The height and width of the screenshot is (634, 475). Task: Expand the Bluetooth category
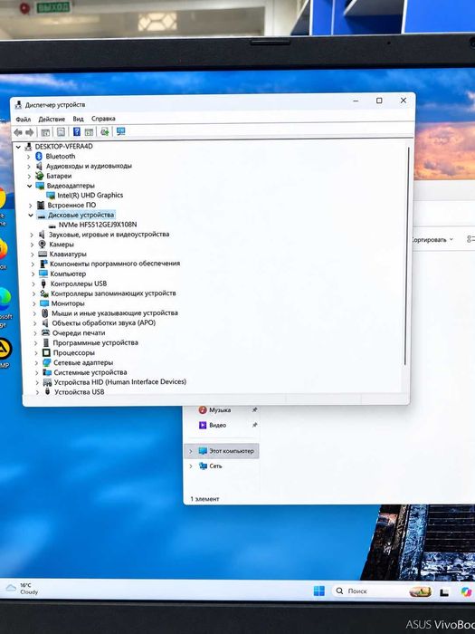pos(28,157)
